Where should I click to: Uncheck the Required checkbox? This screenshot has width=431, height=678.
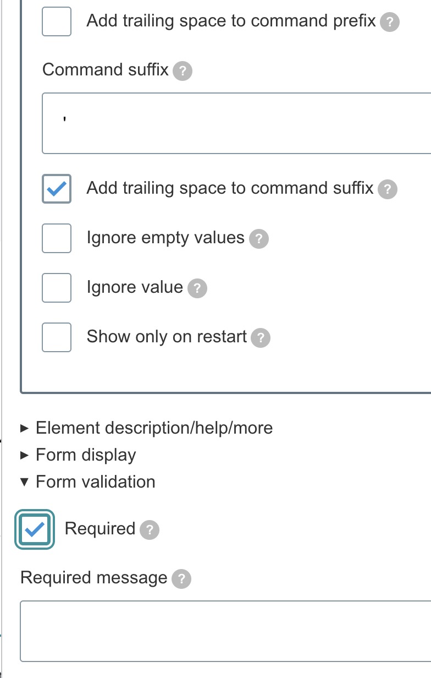tap(35, 529)
